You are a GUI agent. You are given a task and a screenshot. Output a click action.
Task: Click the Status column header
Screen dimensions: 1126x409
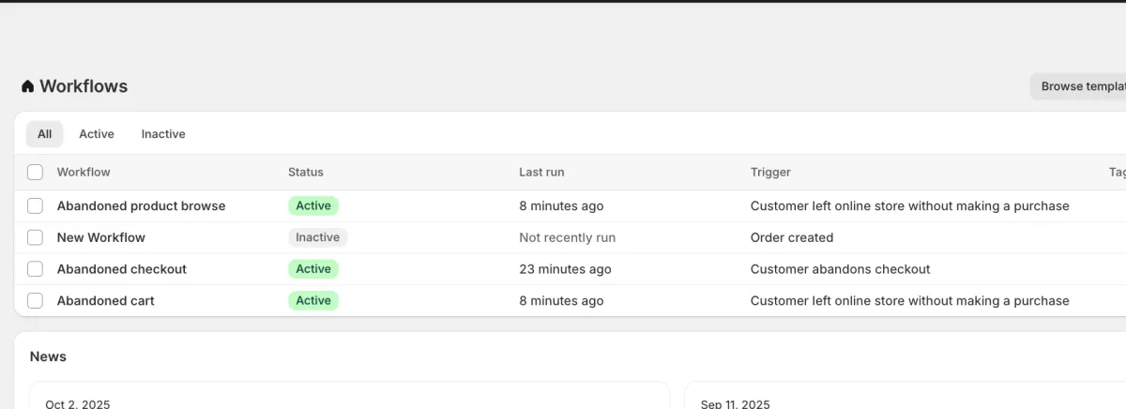tap(306, 172)
